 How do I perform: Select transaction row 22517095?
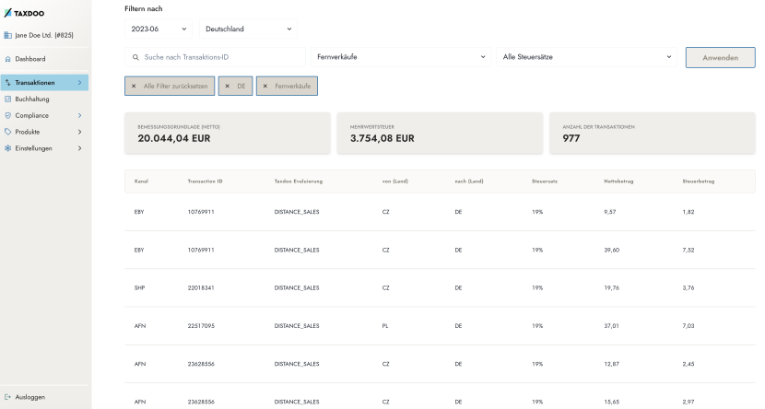[x=440, y=326]
